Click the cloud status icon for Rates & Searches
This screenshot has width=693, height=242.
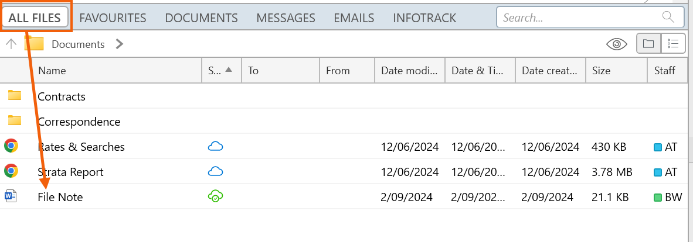pyautogui.click(x=216, y=146)
